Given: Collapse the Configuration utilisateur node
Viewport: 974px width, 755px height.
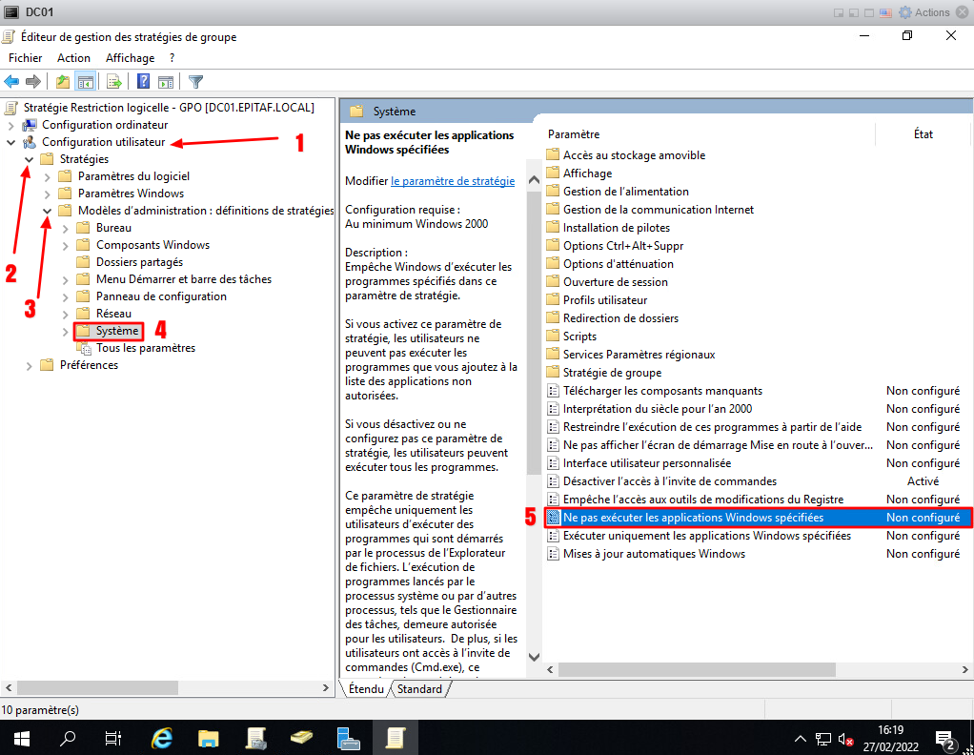Looking at the screenshot, I should tap(11, 142).
